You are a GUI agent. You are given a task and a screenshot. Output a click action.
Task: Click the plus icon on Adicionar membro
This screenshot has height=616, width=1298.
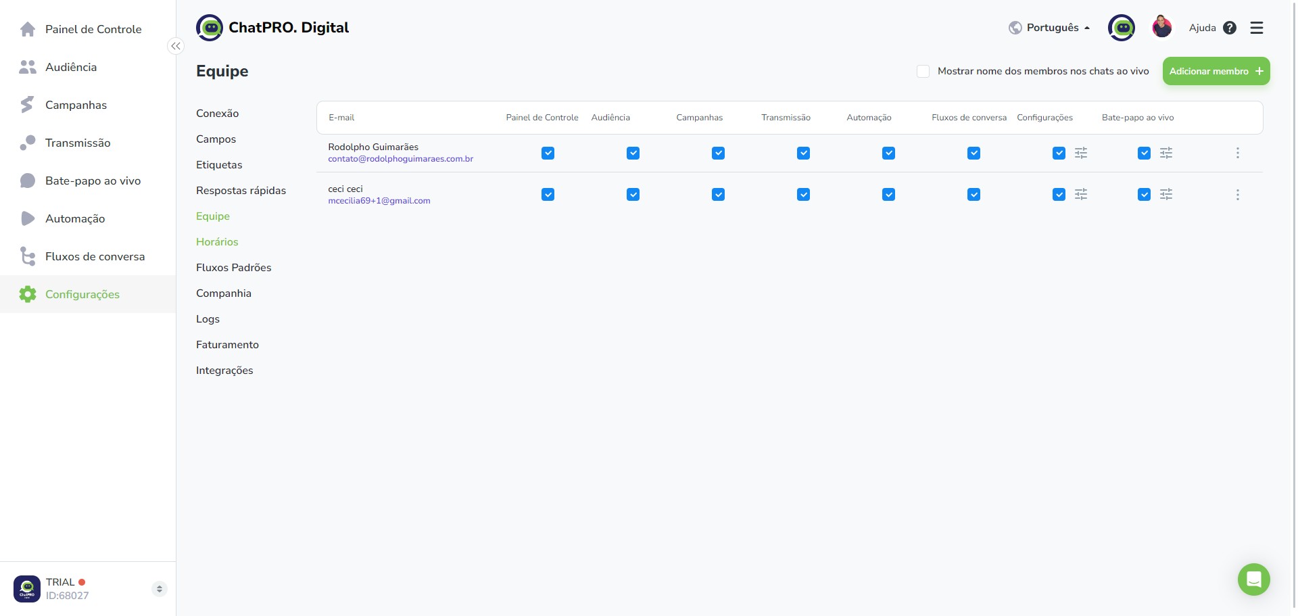pyautogui.click(x=1259, y=71)
